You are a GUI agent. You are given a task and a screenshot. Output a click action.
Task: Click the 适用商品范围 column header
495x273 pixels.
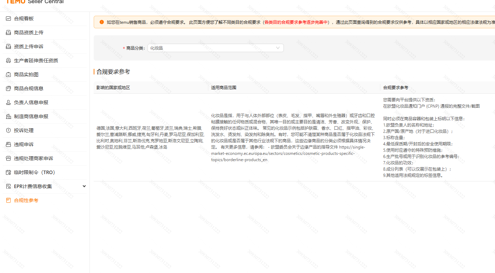pos(224,88)
